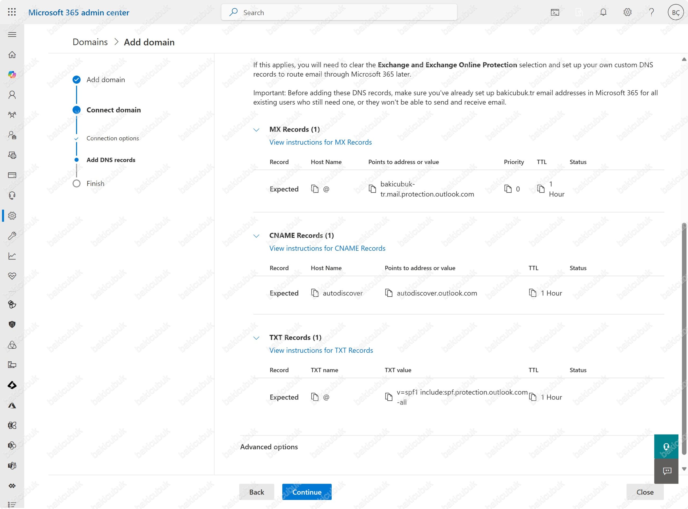Image resolution: width=688 pixels, height=509 pixels.
Task: Copy the bakicubuk-tr.mail.protection.outlook.com address
Action: (x=372, y=189)
